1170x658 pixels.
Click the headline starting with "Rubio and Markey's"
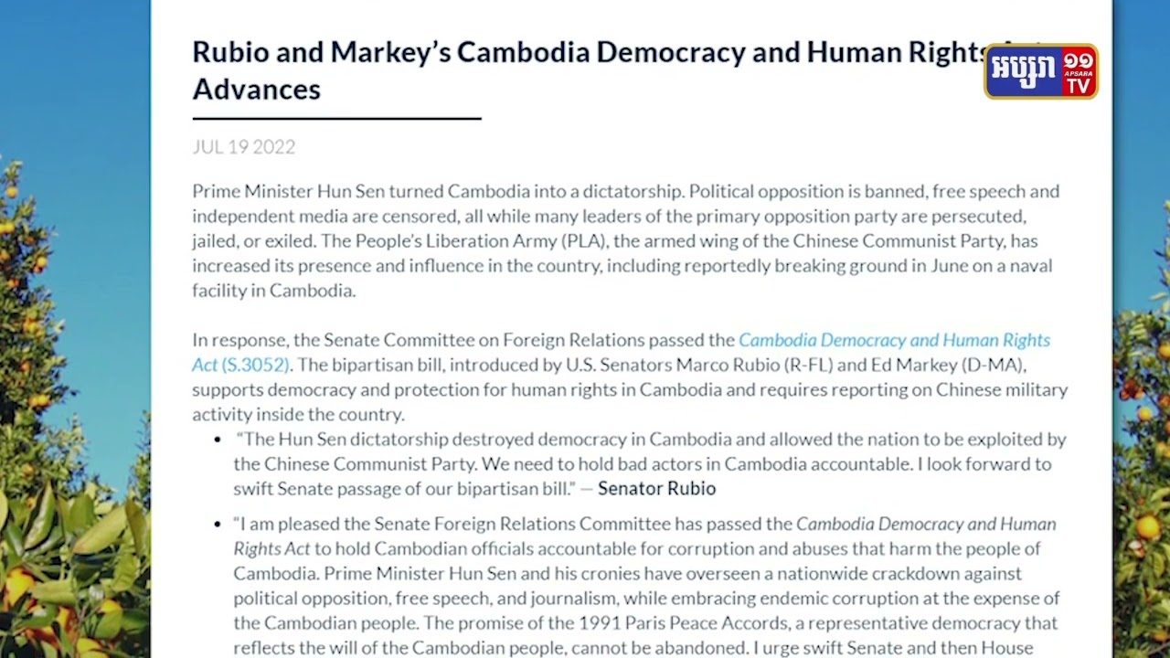(585, 53)
